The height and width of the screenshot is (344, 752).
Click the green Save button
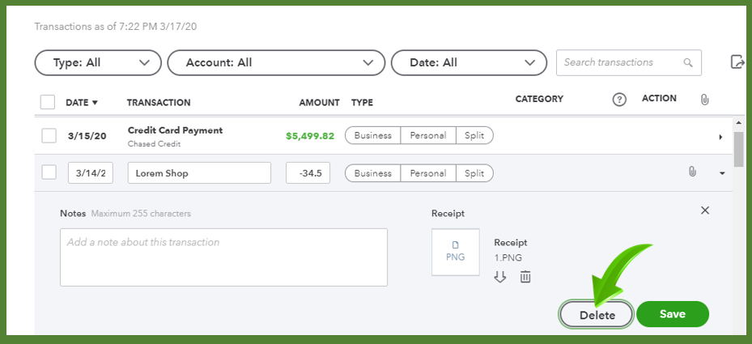(x=673, y=314)
